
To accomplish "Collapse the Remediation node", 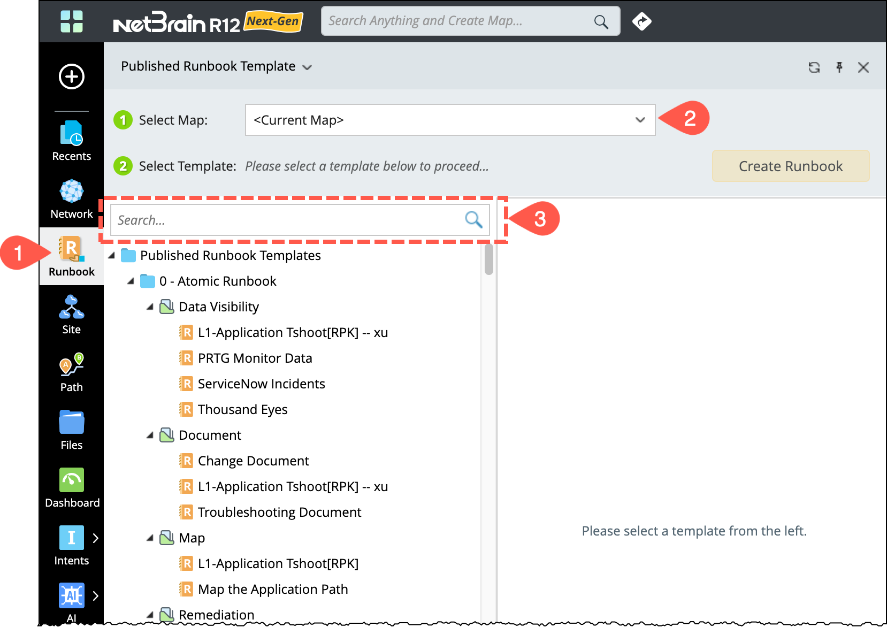I will (150, 615).
